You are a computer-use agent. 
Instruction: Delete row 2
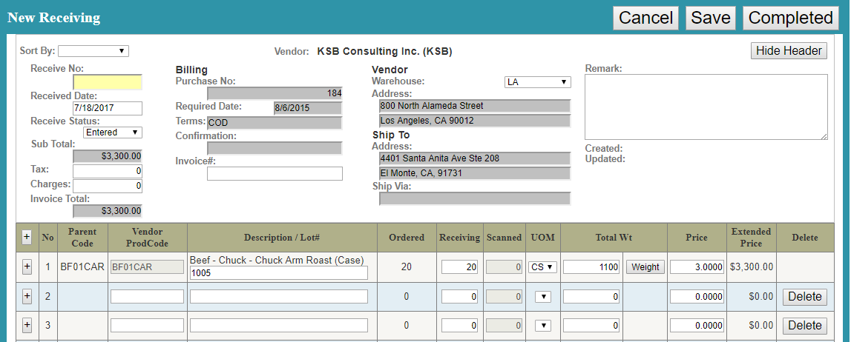point(805,297)
